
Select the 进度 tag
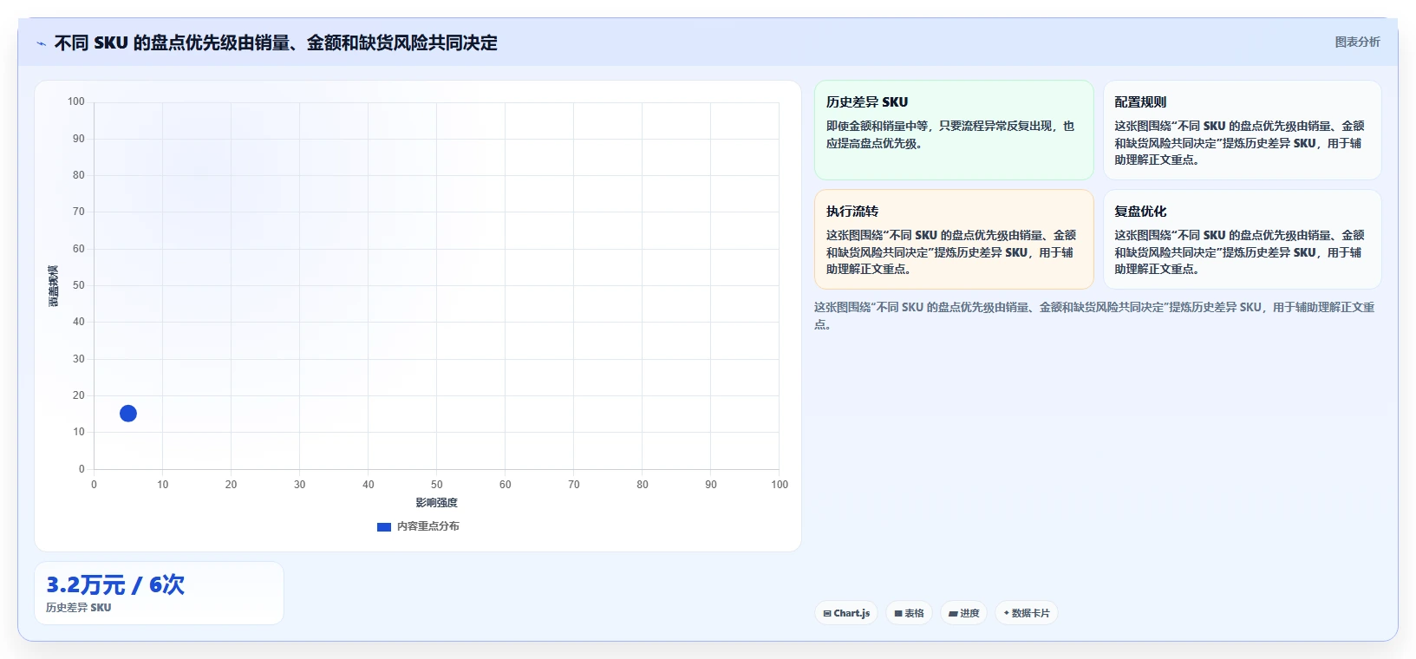[x=963, y=613]
